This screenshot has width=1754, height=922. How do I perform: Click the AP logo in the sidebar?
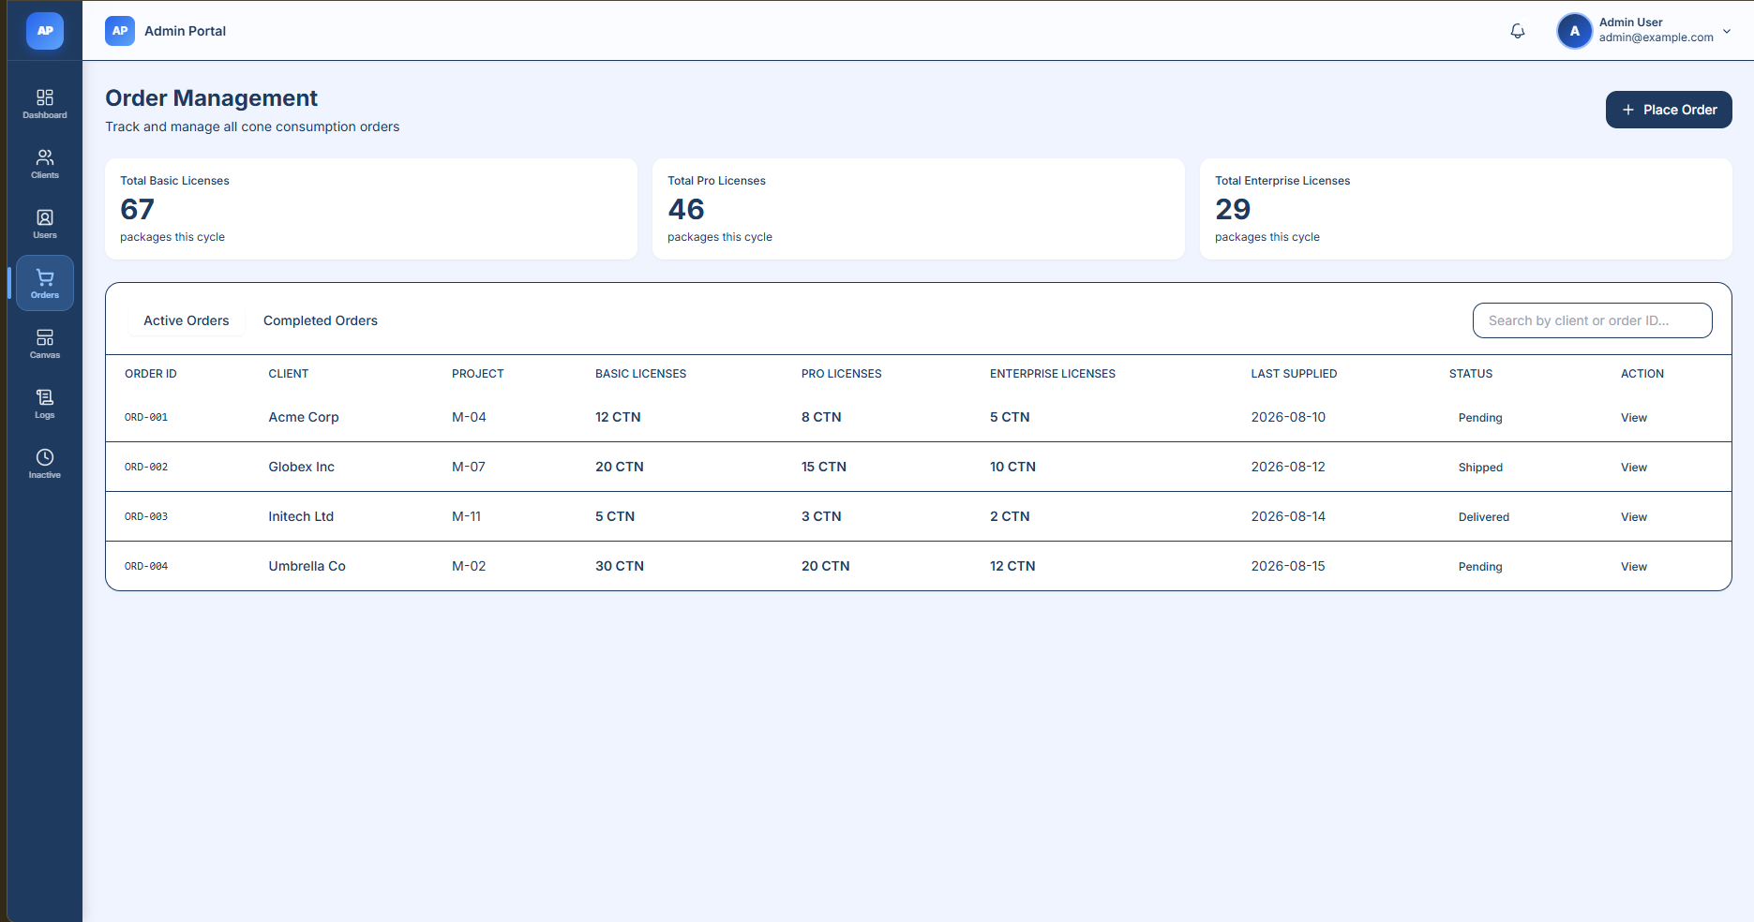(x=45, y=31)
